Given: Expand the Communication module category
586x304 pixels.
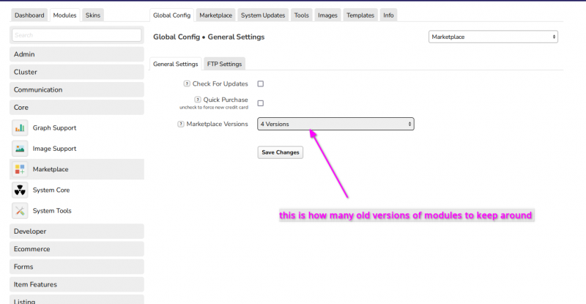Looking at the screenshot, I should click(x=77, y=89).
